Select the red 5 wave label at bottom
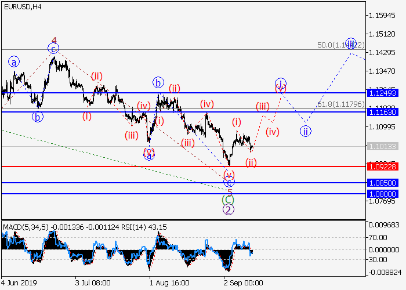Screen dimensions: 406x290 tap(230, 191)
